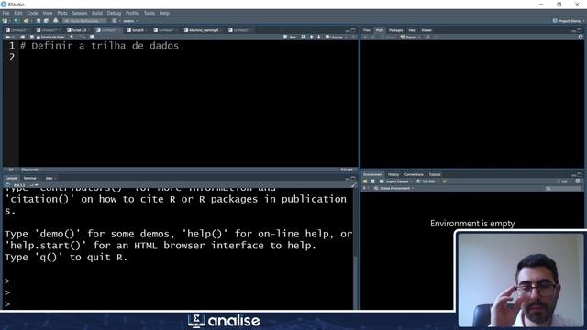Viewport: 587px width, 330px height.
Task: Open the Help menu
Action: click(164, 13)
